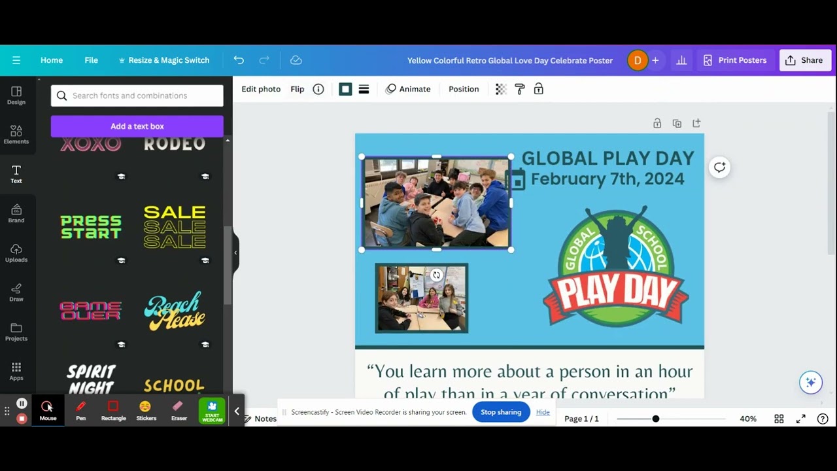Add a new page icon
The height and width of the screenshot is (471, 837).
pyautogui.click(x=696, y=123)
